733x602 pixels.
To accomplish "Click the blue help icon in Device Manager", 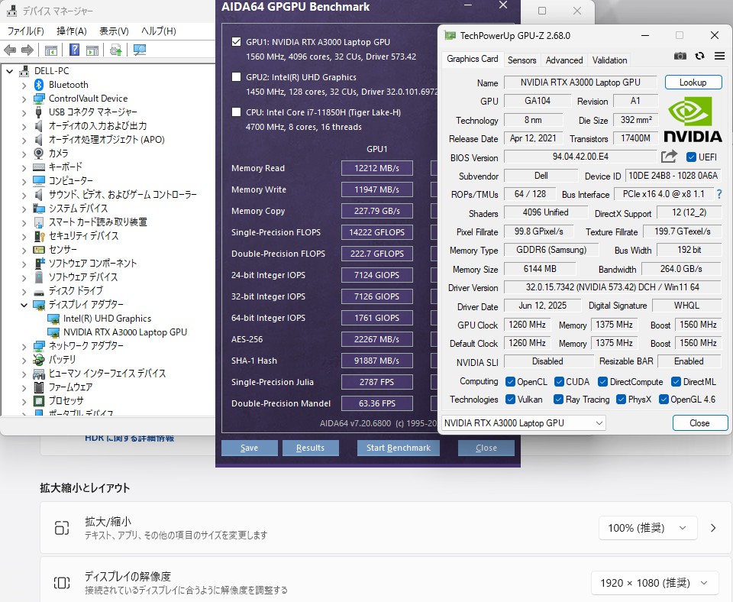I will click(74, 50).
